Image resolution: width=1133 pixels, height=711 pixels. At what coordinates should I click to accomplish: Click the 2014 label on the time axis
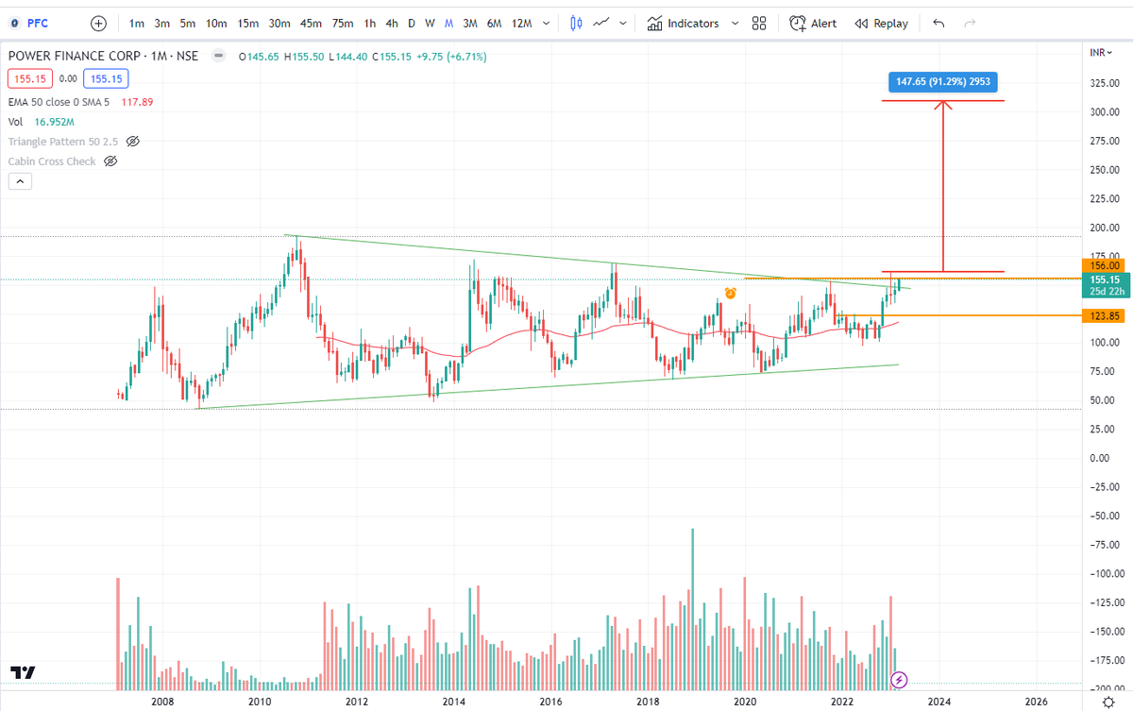pyautogui.click(x=454, y=702)
